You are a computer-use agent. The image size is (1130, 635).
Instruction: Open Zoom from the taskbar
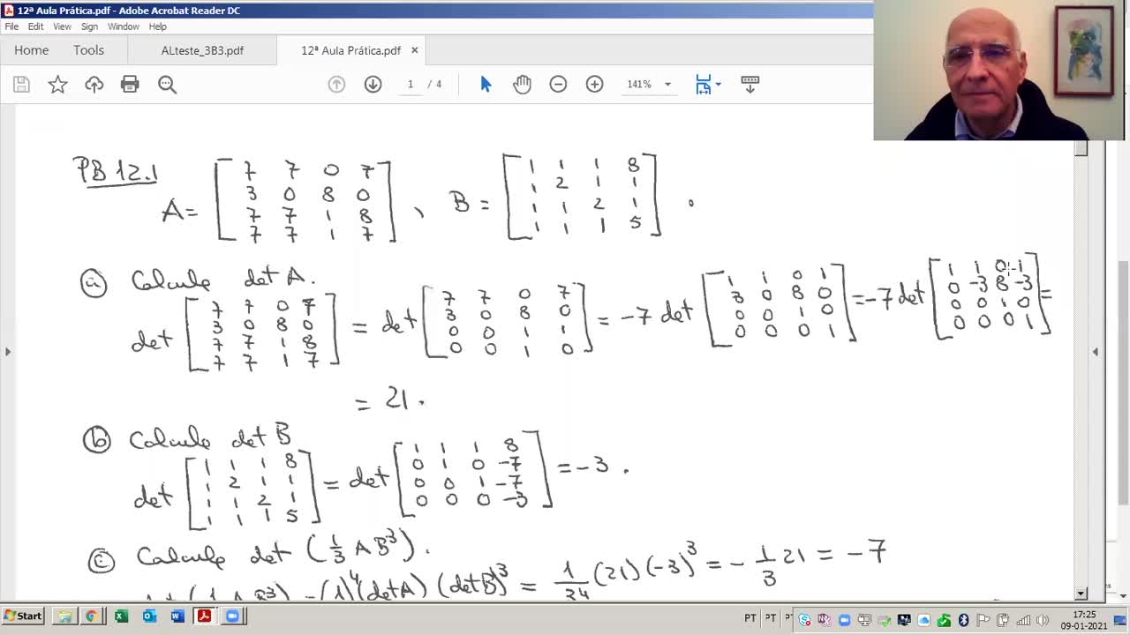click(232, 616)
